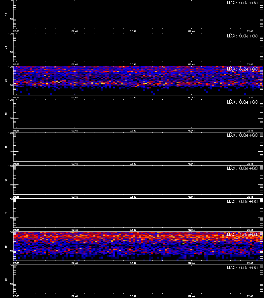
Task: Click the 10 y-axis label of 3R panel
Action: [11, 85]
